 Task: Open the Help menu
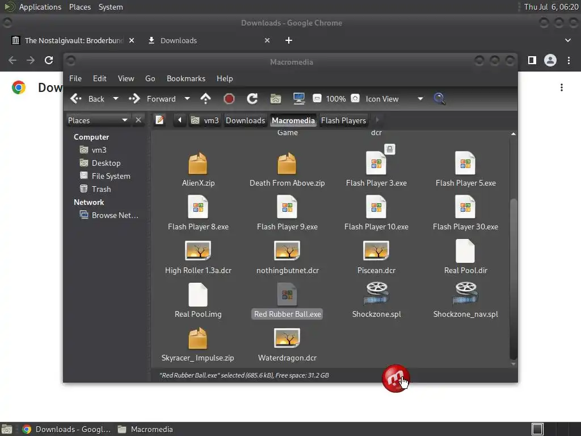(x=225, y=78)
